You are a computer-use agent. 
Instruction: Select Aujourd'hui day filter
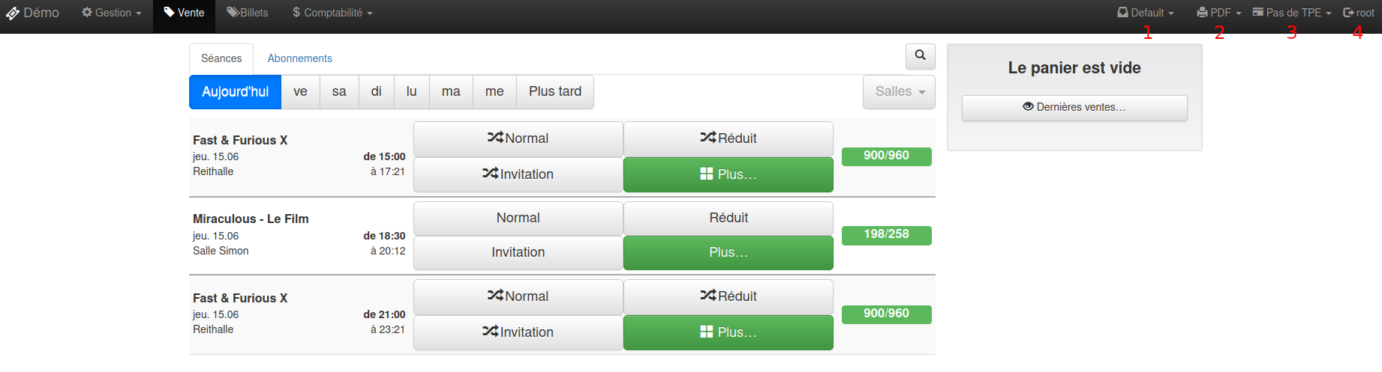click(235, 92)
